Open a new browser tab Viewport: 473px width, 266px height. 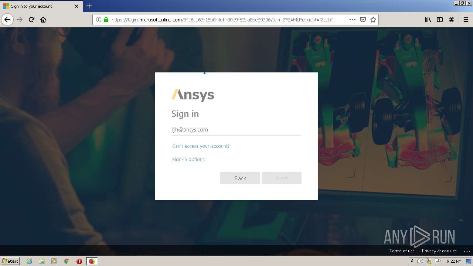89,6
